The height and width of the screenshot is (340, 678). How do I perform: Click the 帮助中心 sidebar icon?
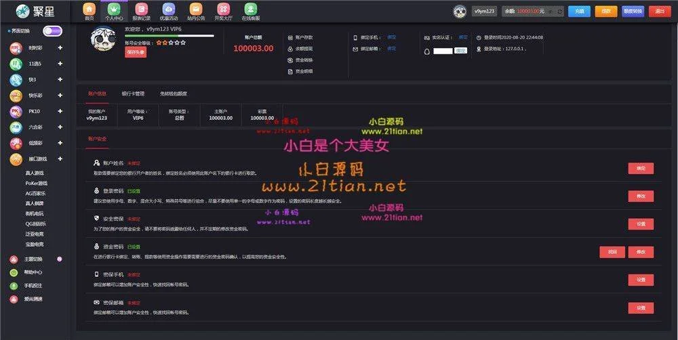pos(14,272)
